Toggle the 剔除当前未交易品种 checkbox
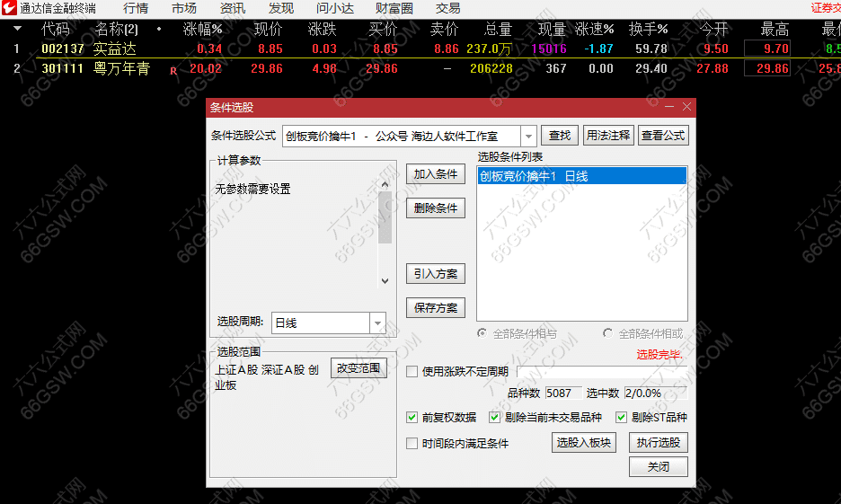 click(x=494, y=417)
